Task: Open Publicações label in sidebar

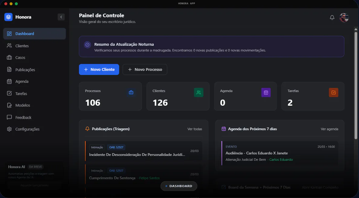Action: pos(25,70)
